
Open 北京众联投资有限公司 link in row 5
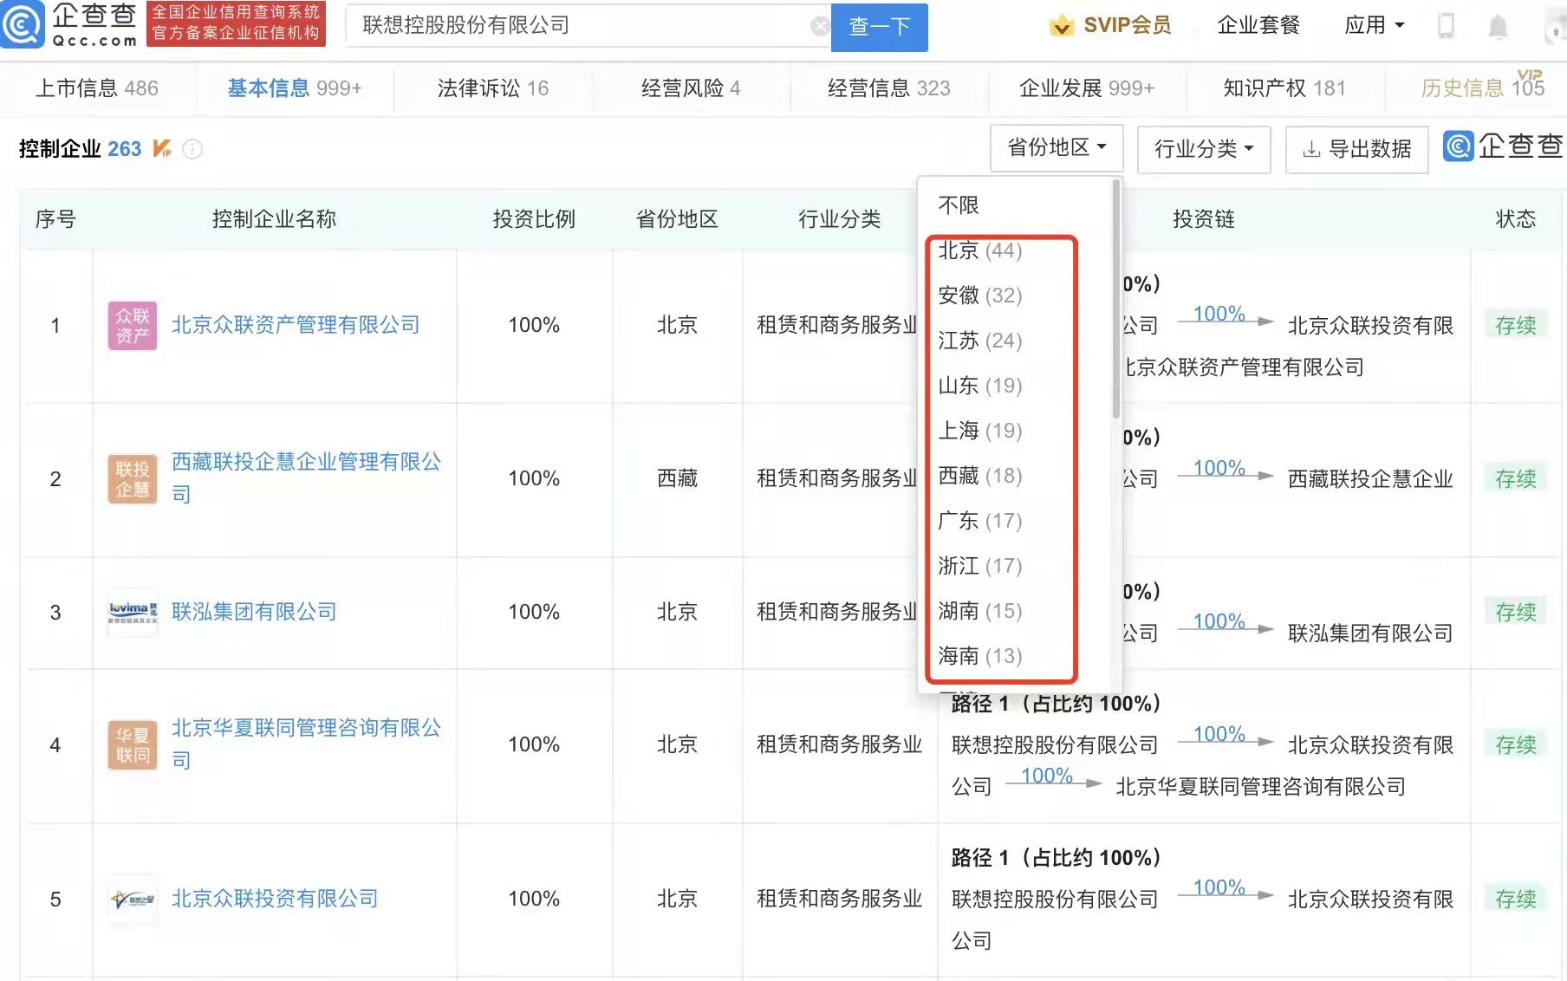tap(275, 899)
